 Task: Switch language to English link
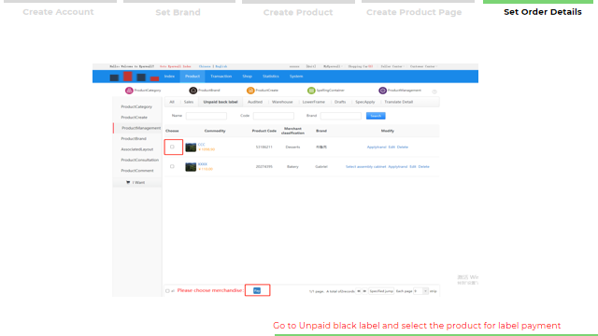(x=221, y=66)
